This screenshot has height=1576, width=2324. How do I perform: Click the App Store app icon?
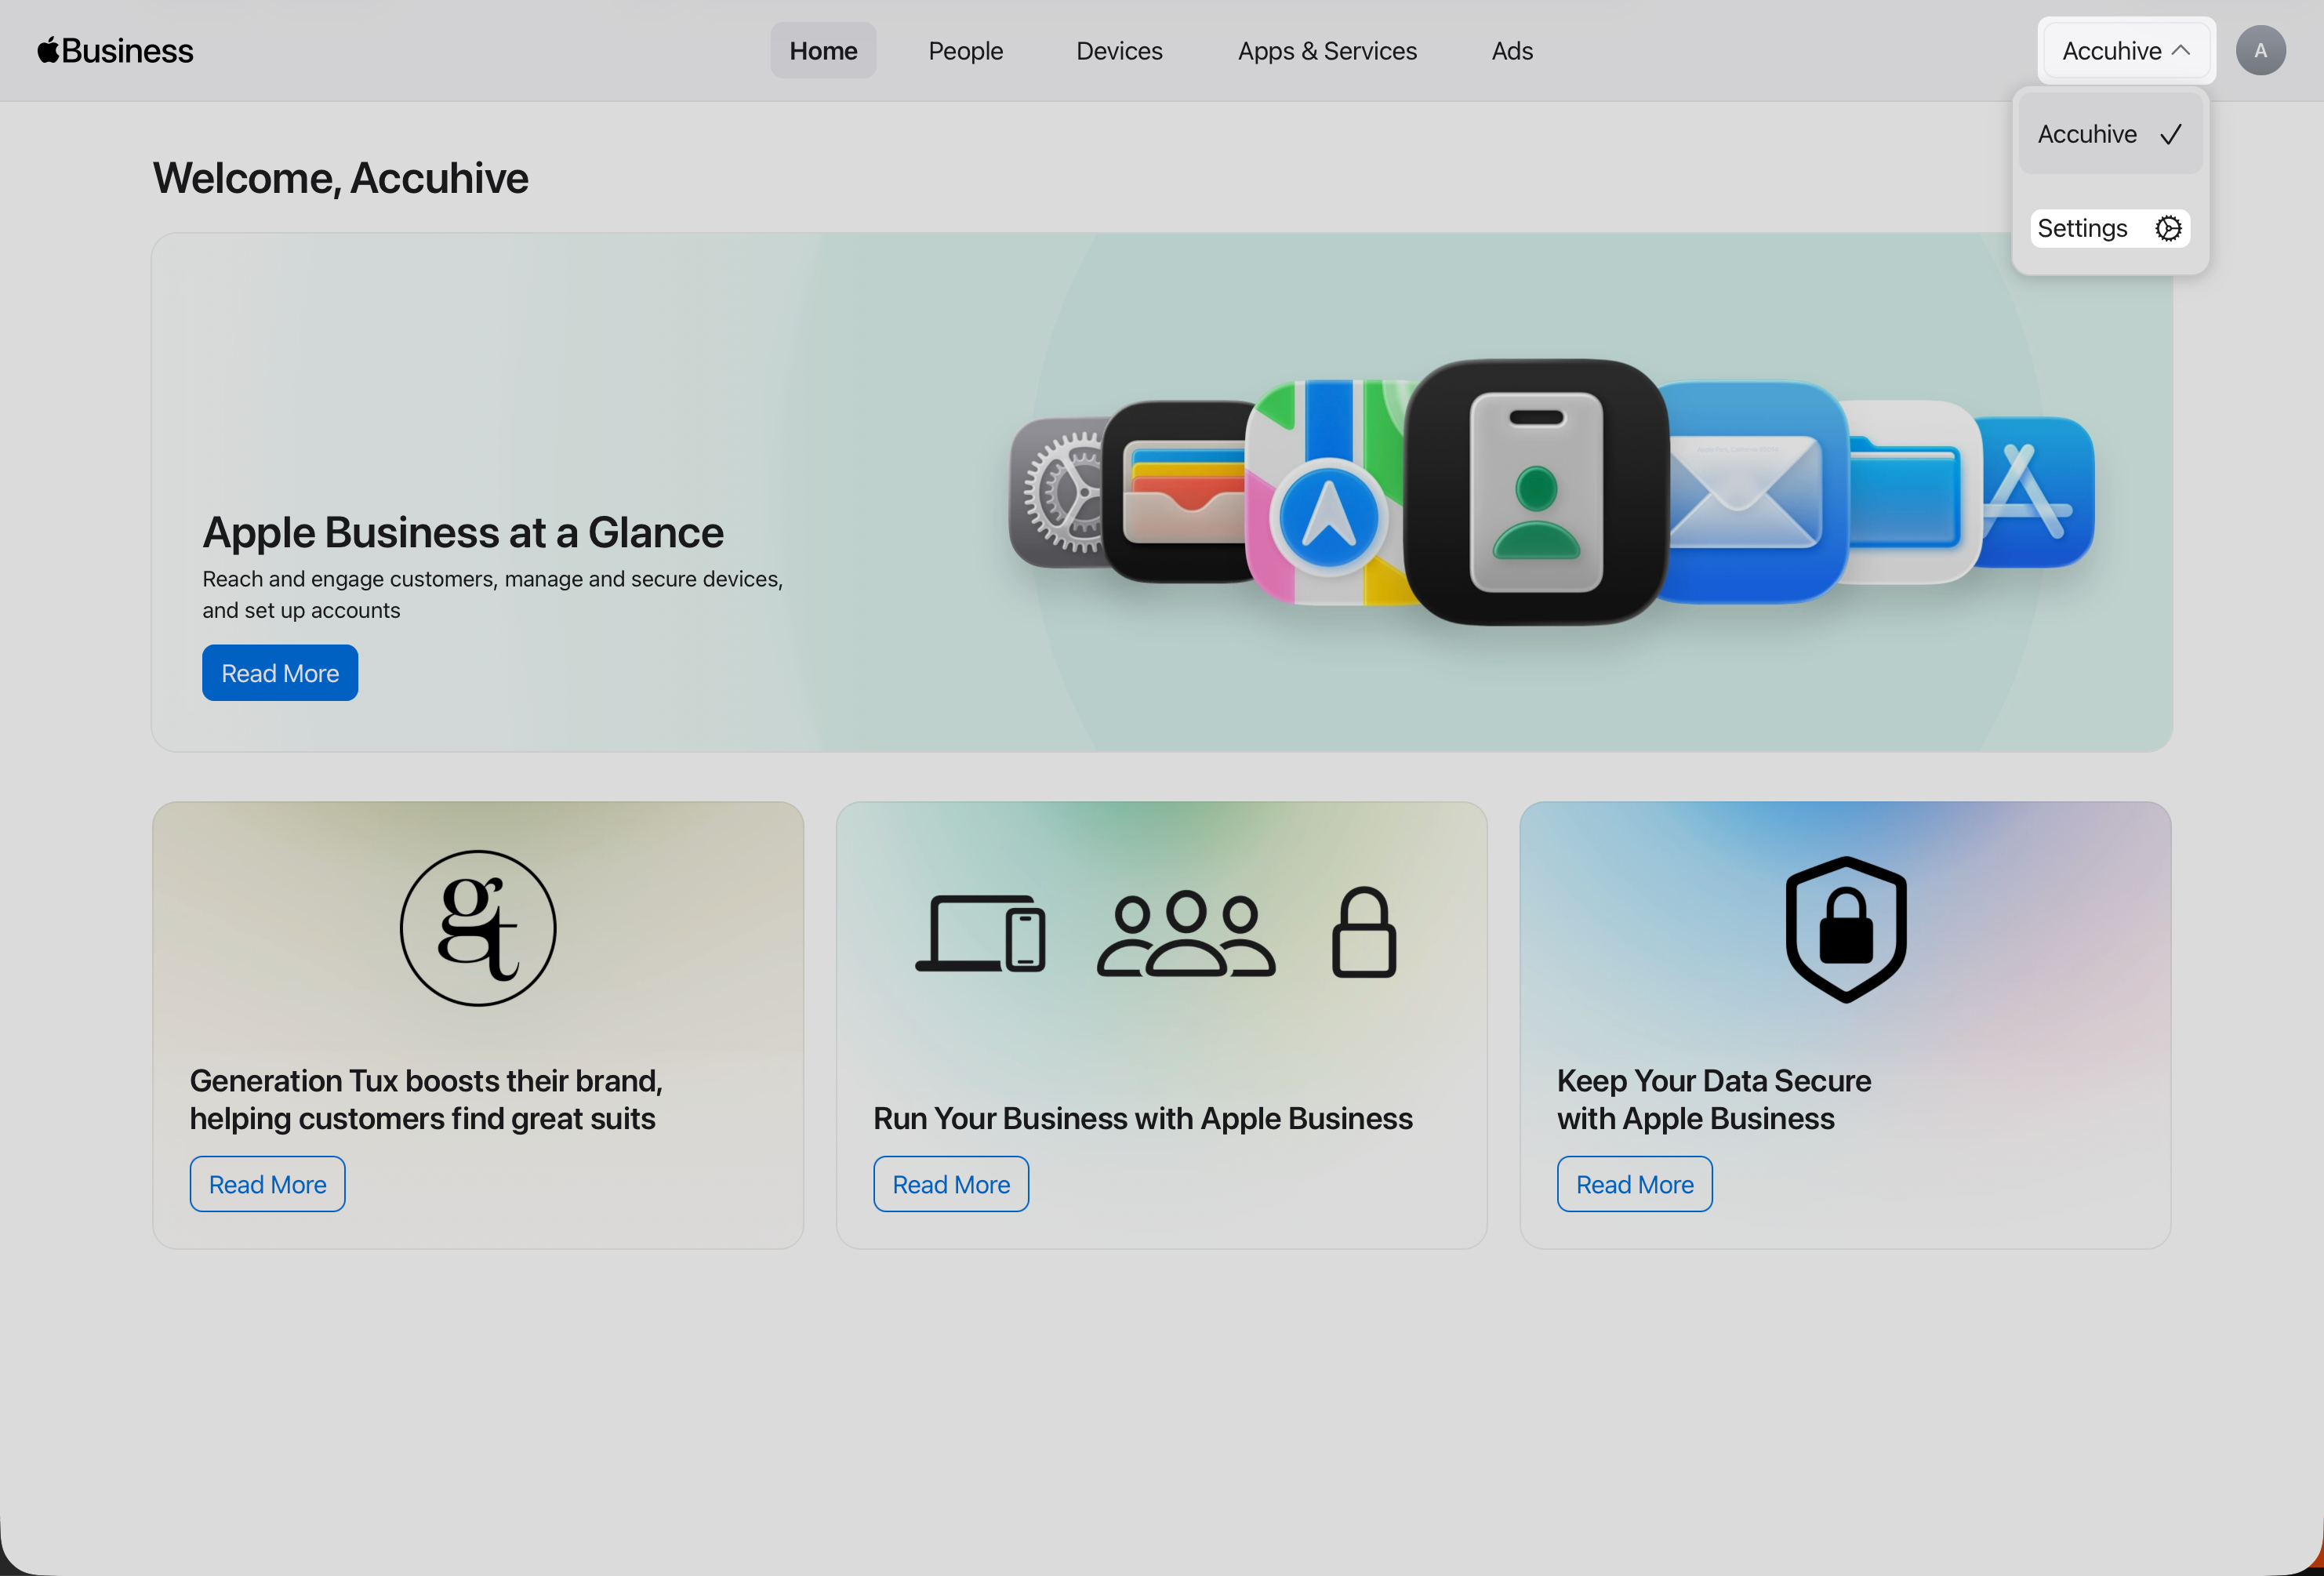(x=2036, y=492)
